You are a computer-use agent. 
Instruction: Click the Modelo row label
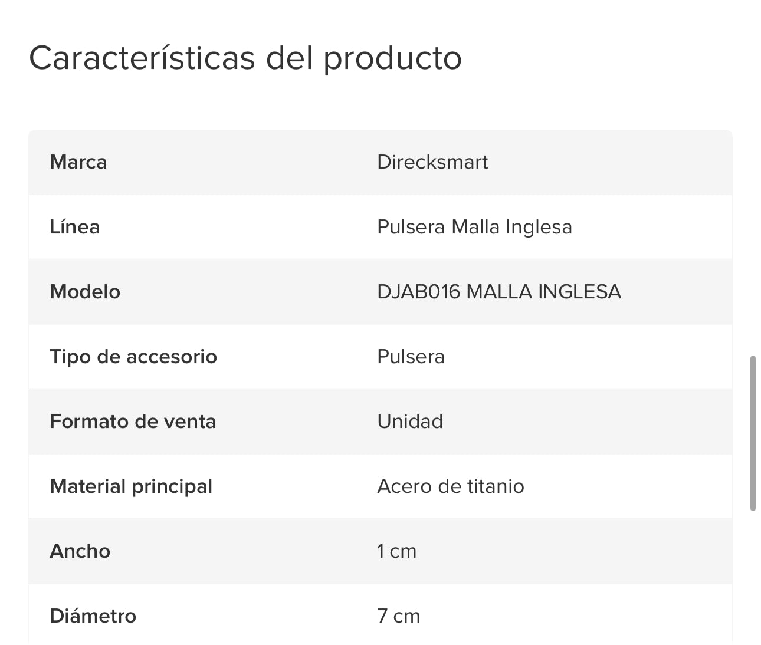[85, 292]
